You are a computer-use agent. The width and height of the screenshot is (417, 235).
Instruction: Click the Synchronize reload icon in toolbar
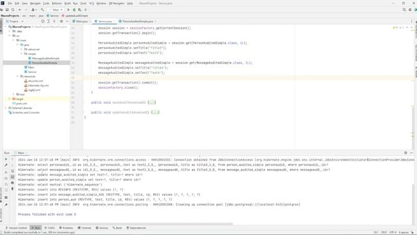[13, 10]
